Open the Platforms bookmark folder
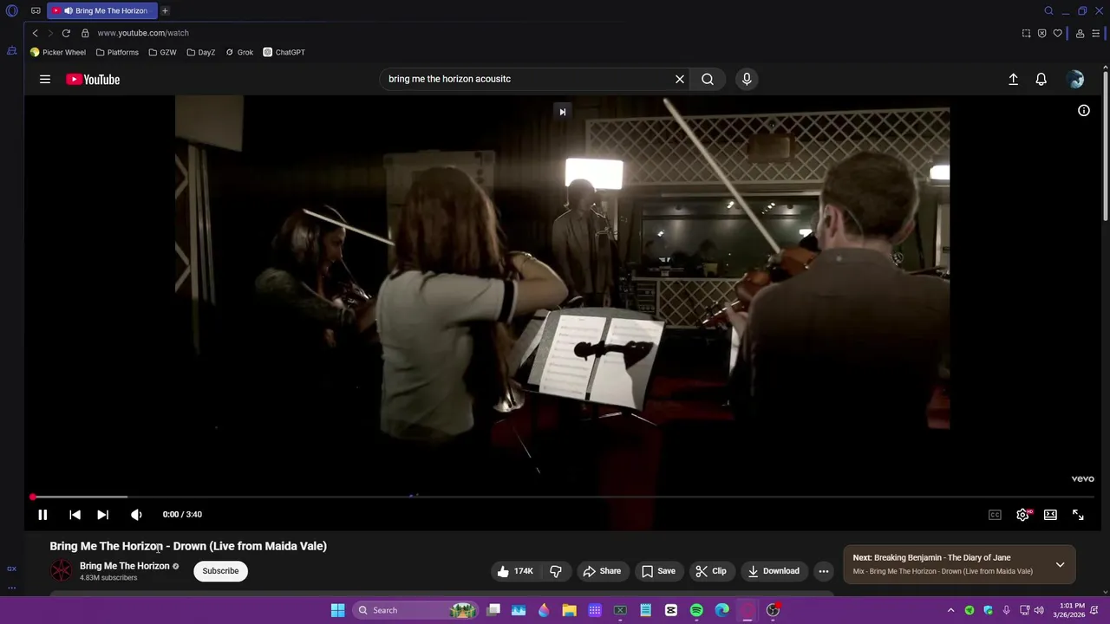 pyautogui.click(x=117, y=52)
